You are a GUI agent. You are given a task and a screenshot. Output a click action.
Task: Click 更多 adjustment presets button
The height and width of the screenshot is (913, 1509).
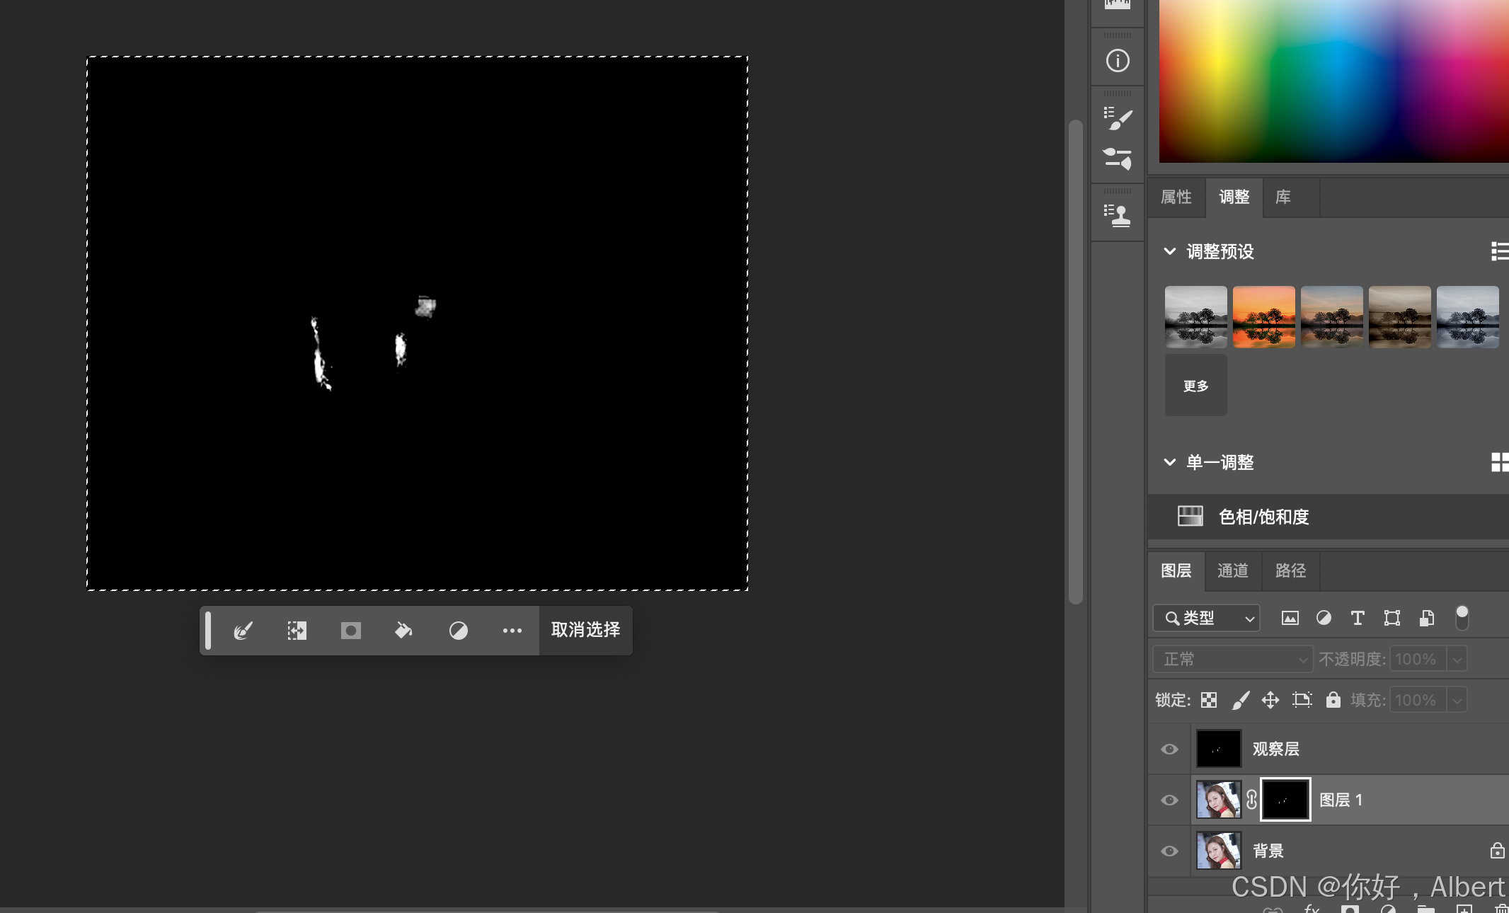1195,386
